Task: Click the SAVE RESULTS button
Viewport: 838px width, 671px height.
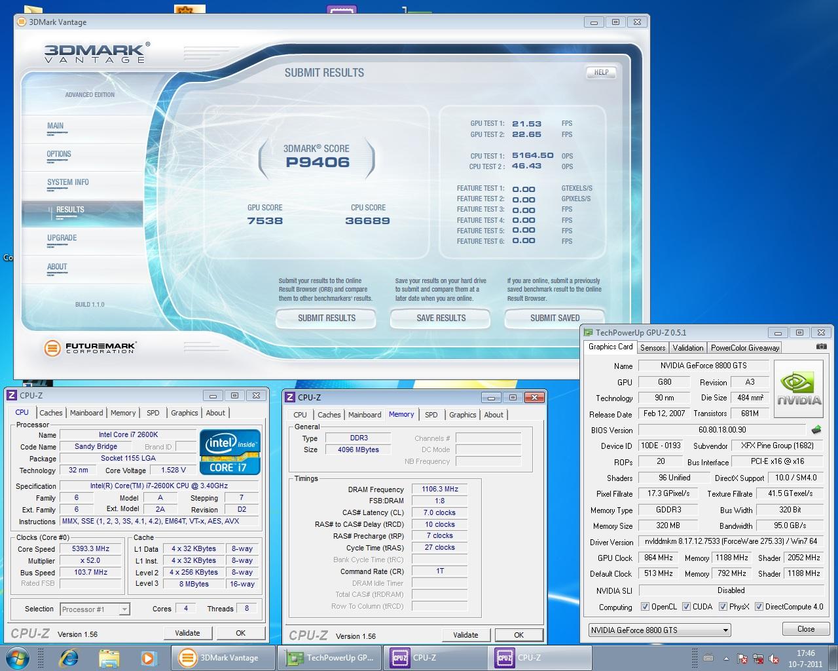Action: pos(441,318)
